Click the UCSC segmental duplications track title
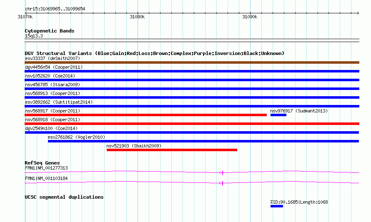 (x=64, y=197)
